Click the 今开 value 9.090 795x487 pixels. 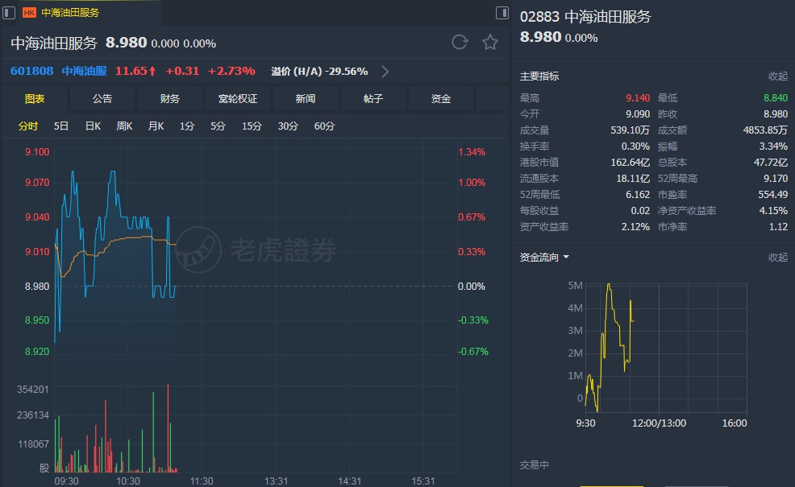click(x=638, y=114)
